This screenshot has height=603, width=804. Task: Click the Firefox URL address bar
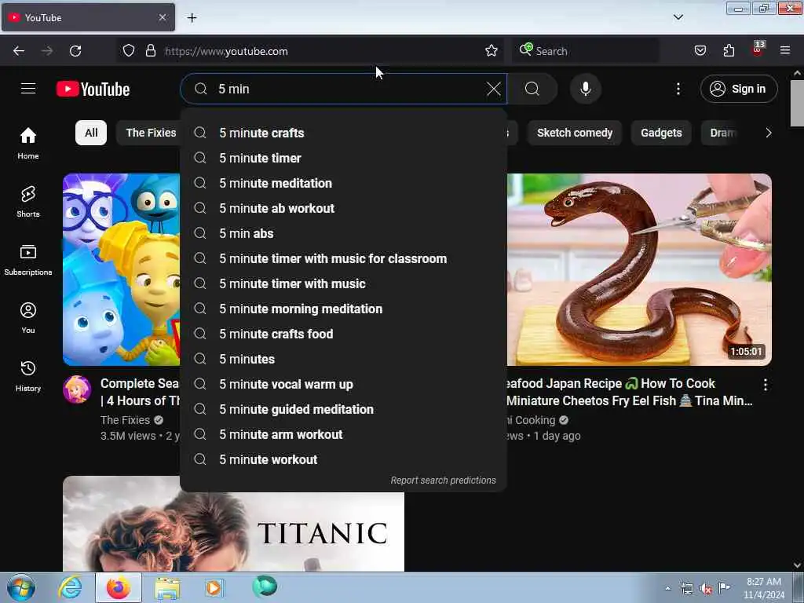click(x=310, y=51)
